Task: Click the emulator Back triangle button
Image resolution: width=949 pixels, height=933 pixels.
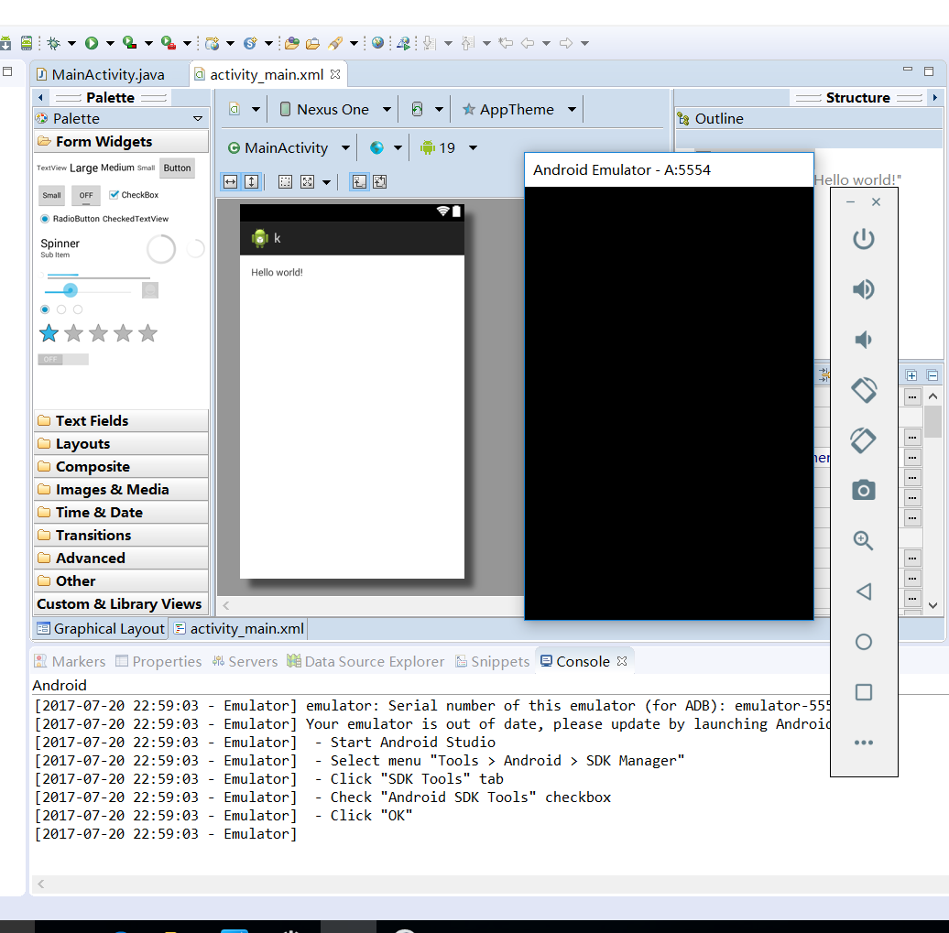Action: pyautogui.click(x=864, y=591)
